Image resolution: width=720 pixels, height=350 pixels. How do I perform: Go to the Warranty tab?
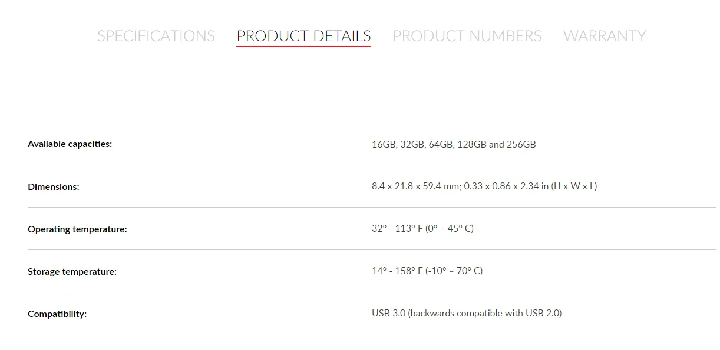[604, 36]
